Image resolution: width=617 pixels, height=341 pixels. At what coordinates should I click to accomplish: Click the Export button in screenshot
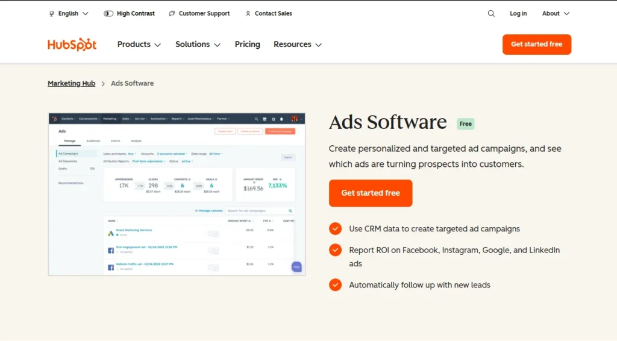pos(288,157)
